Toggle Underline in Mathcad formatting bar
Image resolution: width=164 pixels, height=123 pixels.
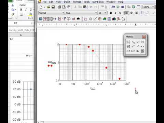tap(120, 13)
